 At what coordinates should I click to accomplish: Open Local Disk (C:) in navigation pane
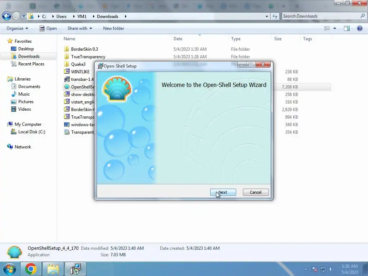click(x=32, y=132)
